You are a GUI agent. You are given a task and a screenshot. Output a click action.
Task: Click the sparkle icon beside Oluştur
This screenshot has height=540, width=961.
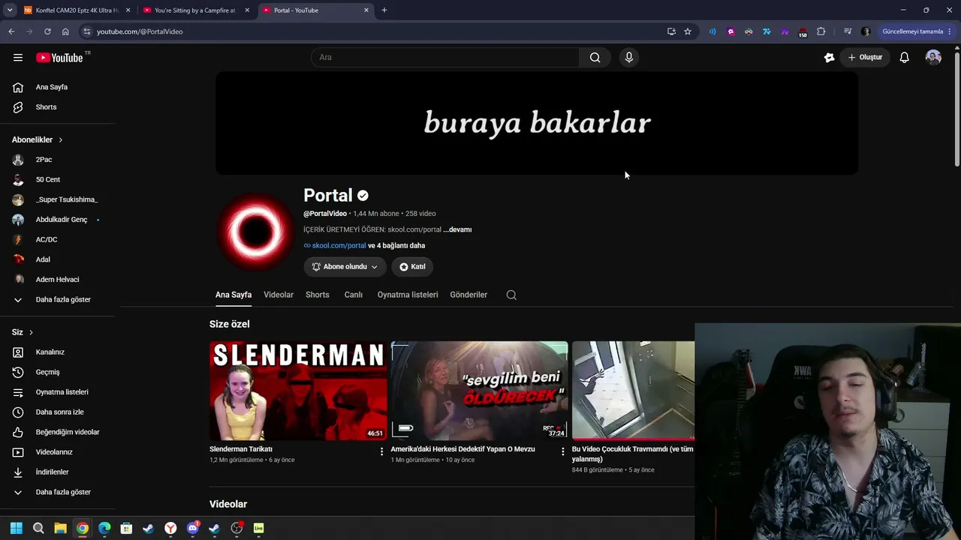(829, 58)
